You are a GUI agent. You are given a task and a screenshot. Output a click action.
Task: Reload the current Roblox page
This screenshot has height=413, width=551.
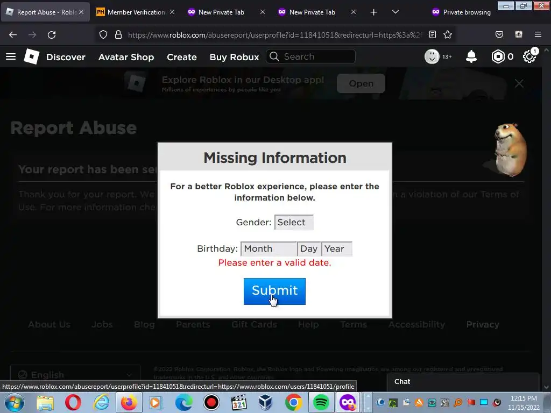[52, 35]
